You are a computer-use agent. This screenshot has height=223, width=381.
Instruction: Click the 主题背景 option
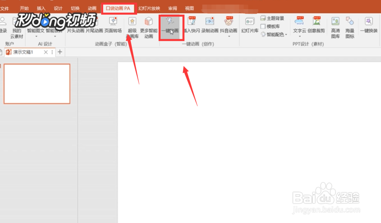click(272, 18)
